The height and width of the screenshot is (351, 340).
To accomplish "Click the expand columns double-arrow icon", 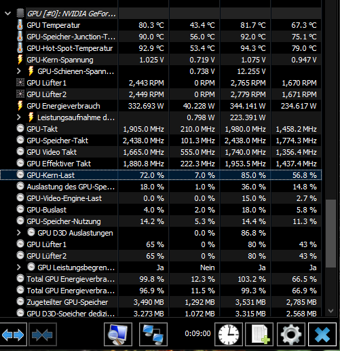I will [x=13, y=334].
